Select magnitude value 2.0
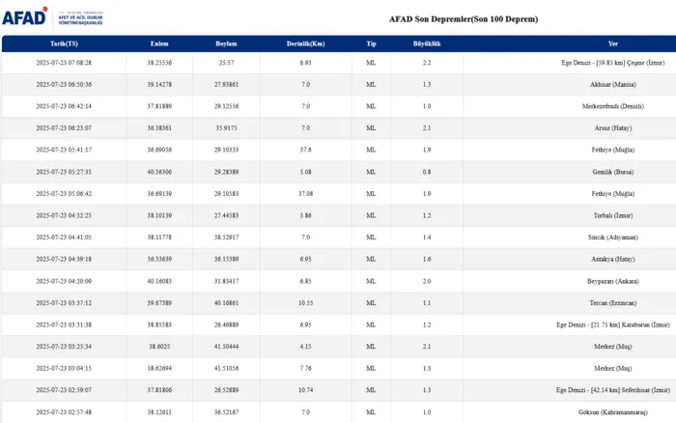The height and width of the screenshot is (423, 676). [x=427, y=281]
